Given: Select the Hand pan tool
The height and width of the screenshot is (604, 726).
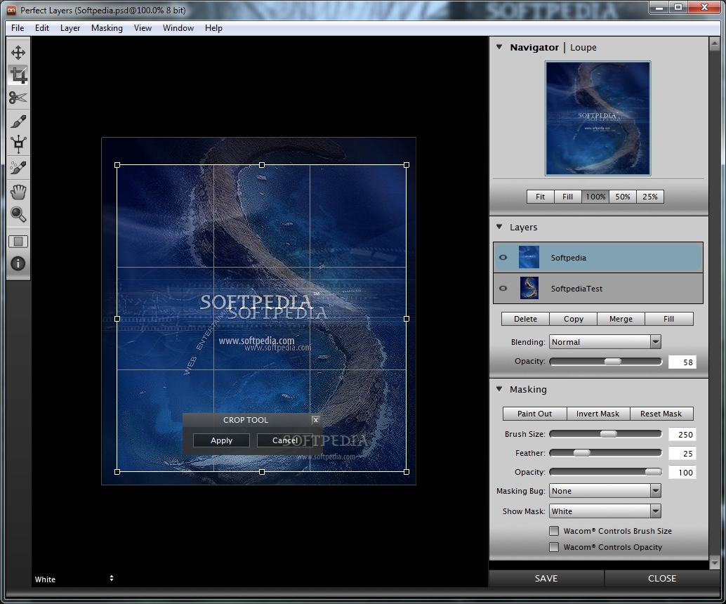Looking at the screenshot, I should coord(18,192).
